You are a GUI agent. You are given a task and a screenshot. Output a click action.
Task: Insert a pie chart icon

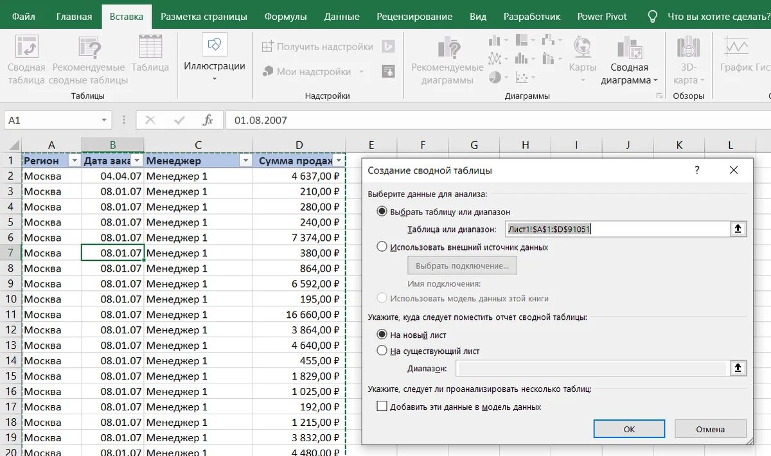[x=495, y=78]
